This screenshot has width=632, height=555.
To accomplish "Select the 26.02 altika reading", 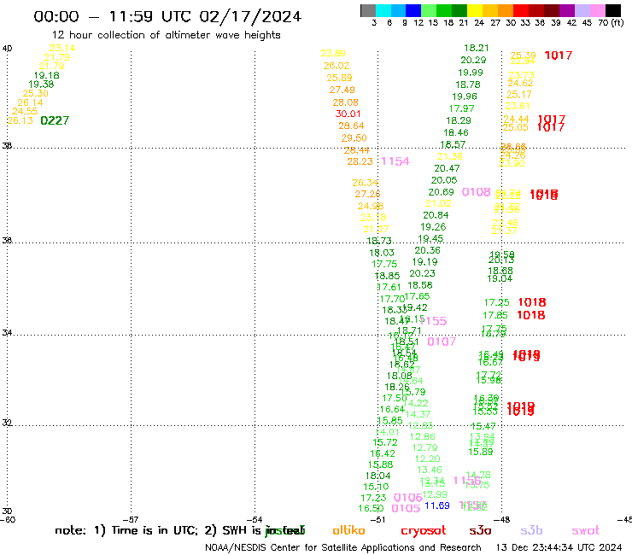I will pos(336,66).
